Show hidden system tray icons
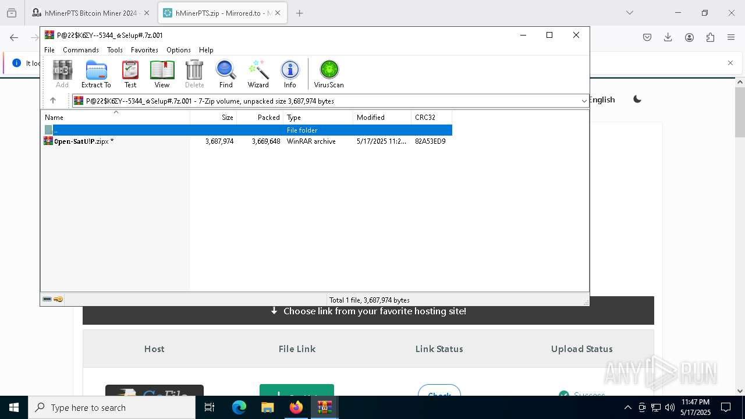Image resolution: width=745 pixels, height=419 pixels. 627,407
